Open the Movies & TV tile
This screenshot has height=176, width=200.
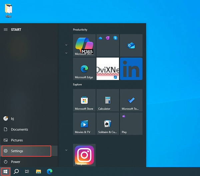[84, 124]
